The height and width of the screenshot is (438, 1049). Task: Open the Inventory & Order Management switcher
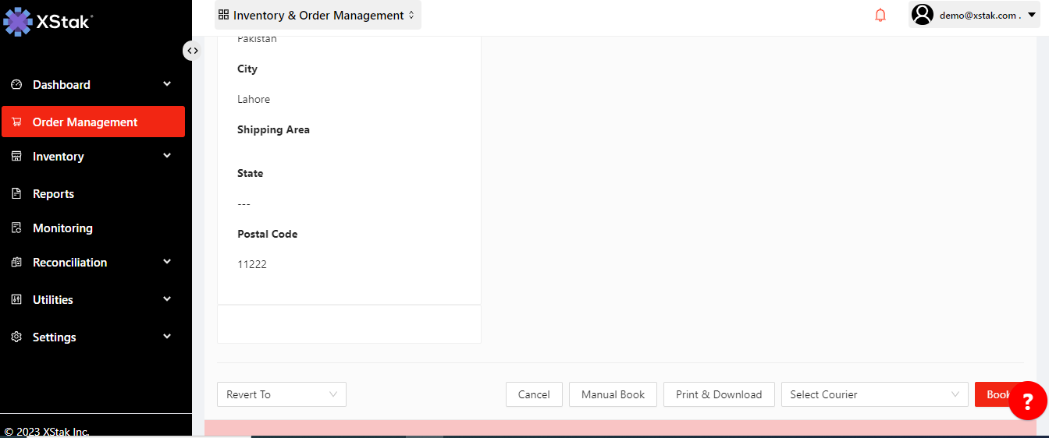318,15
